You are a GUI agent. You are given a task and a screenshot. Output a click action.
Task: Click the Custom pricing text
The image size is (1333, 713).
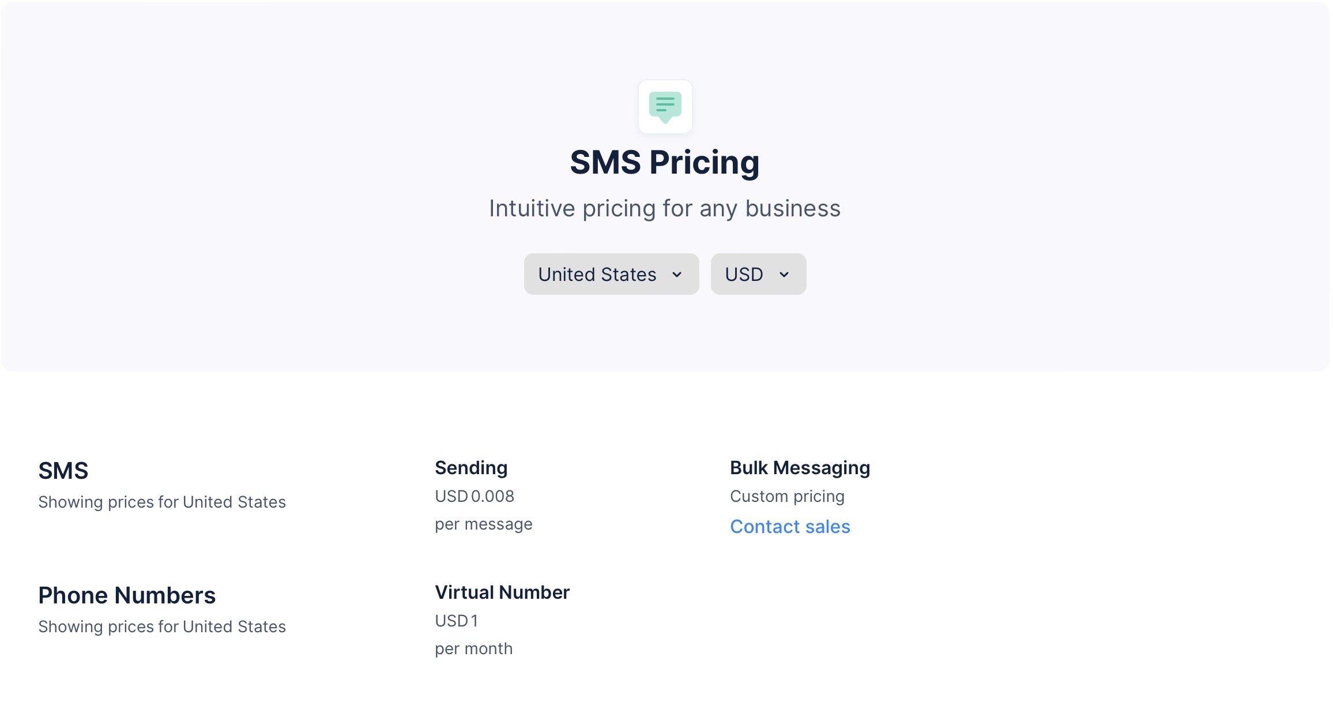coord(787,496)
